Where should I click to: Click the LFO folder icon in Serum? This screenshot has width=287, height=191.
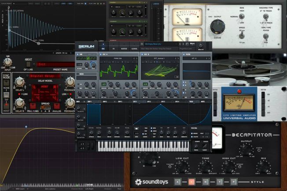tap(136, 129)
